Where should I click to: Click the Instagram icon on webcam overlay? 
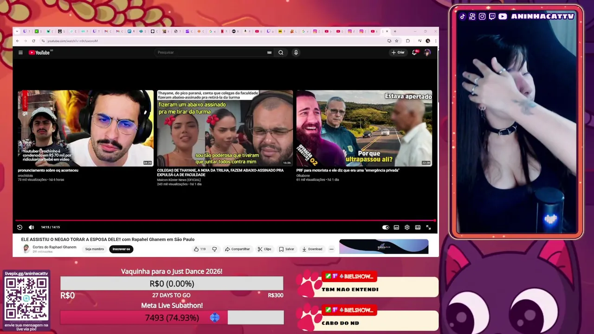point(482,17)
